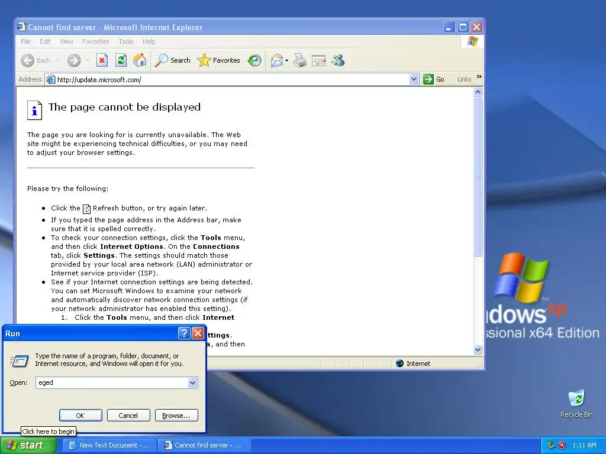This screenshot has width=606, height=454.
Task: Click the Back arrow in Internet Explorer
Action: point(27,60)
